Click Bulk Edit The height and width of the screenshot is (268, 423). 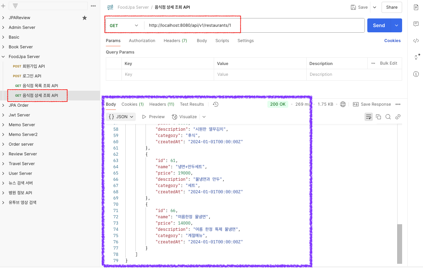(389, 63)
